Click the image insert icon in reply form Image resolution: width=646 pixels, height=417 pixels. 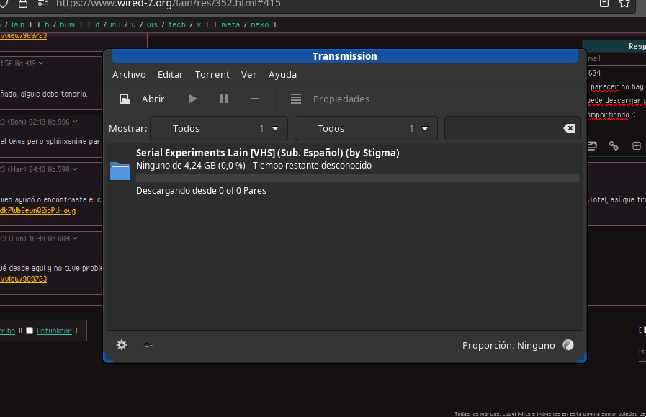[592, 145]
